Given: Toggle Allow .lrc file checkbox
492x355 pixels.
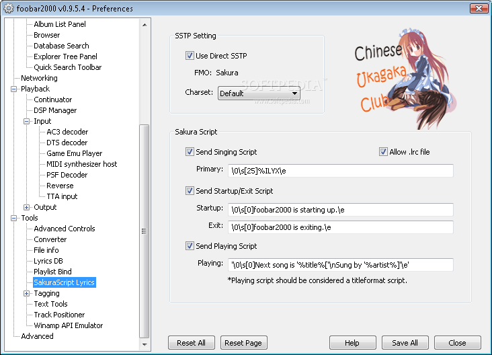Looking at the screenshot, I should coord(383,152).
